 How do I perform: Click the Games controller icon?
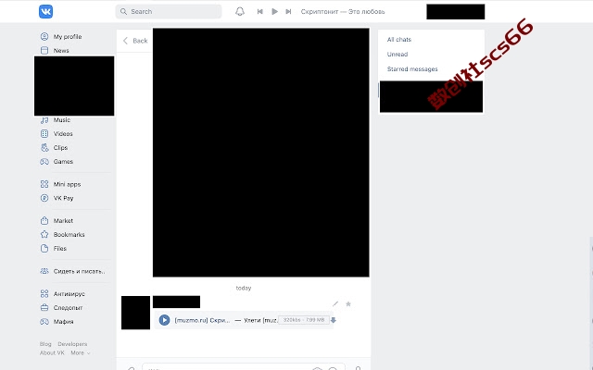tap(44, 162)
